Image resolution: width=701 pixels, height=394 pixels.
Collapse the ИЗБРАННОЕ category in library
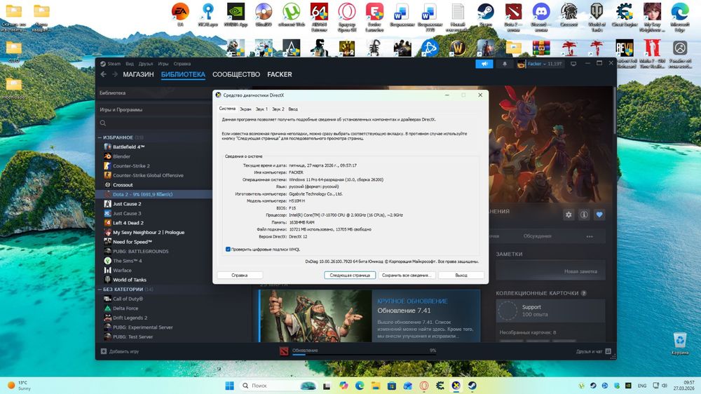100,137
